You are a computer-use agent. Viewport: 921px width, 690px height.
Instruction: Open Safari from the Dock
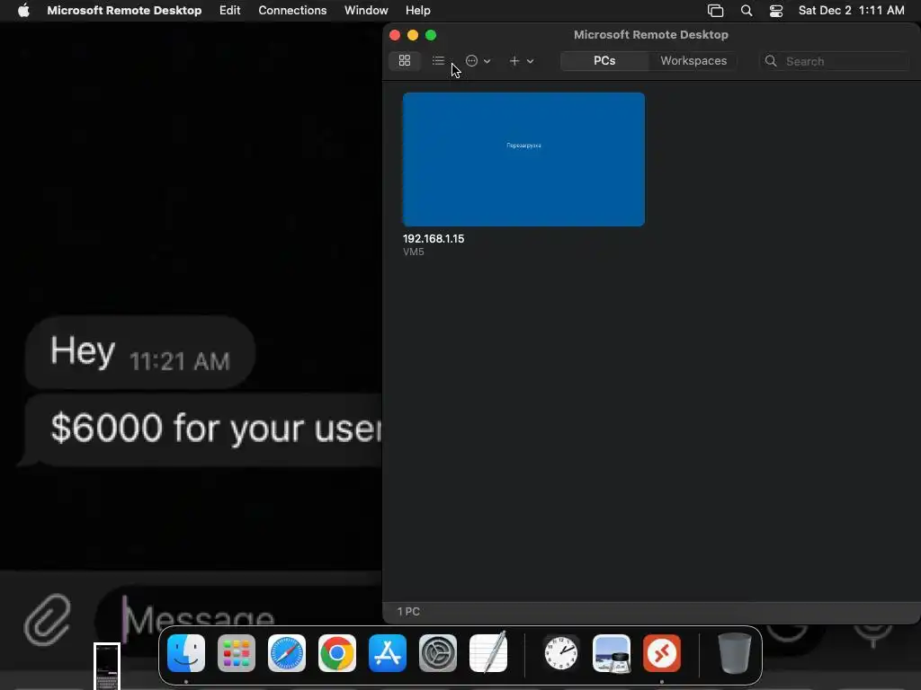pyautogui.click(x=287, y=653)
